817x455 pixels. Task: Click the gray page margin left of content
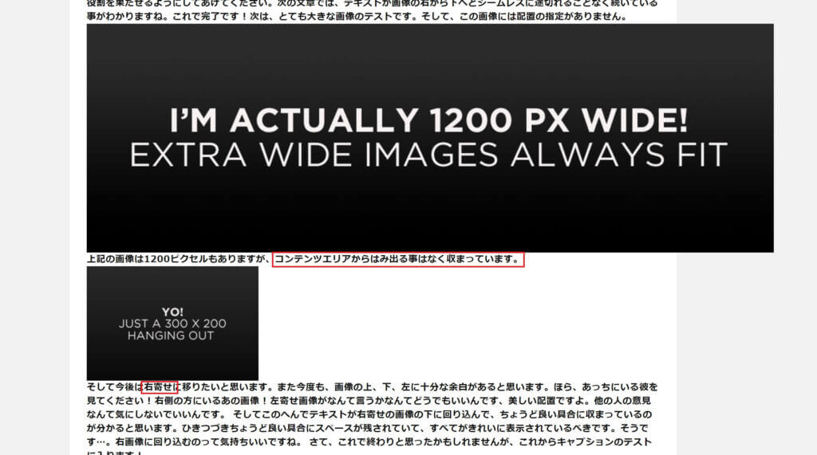click(x=34, y=228)
